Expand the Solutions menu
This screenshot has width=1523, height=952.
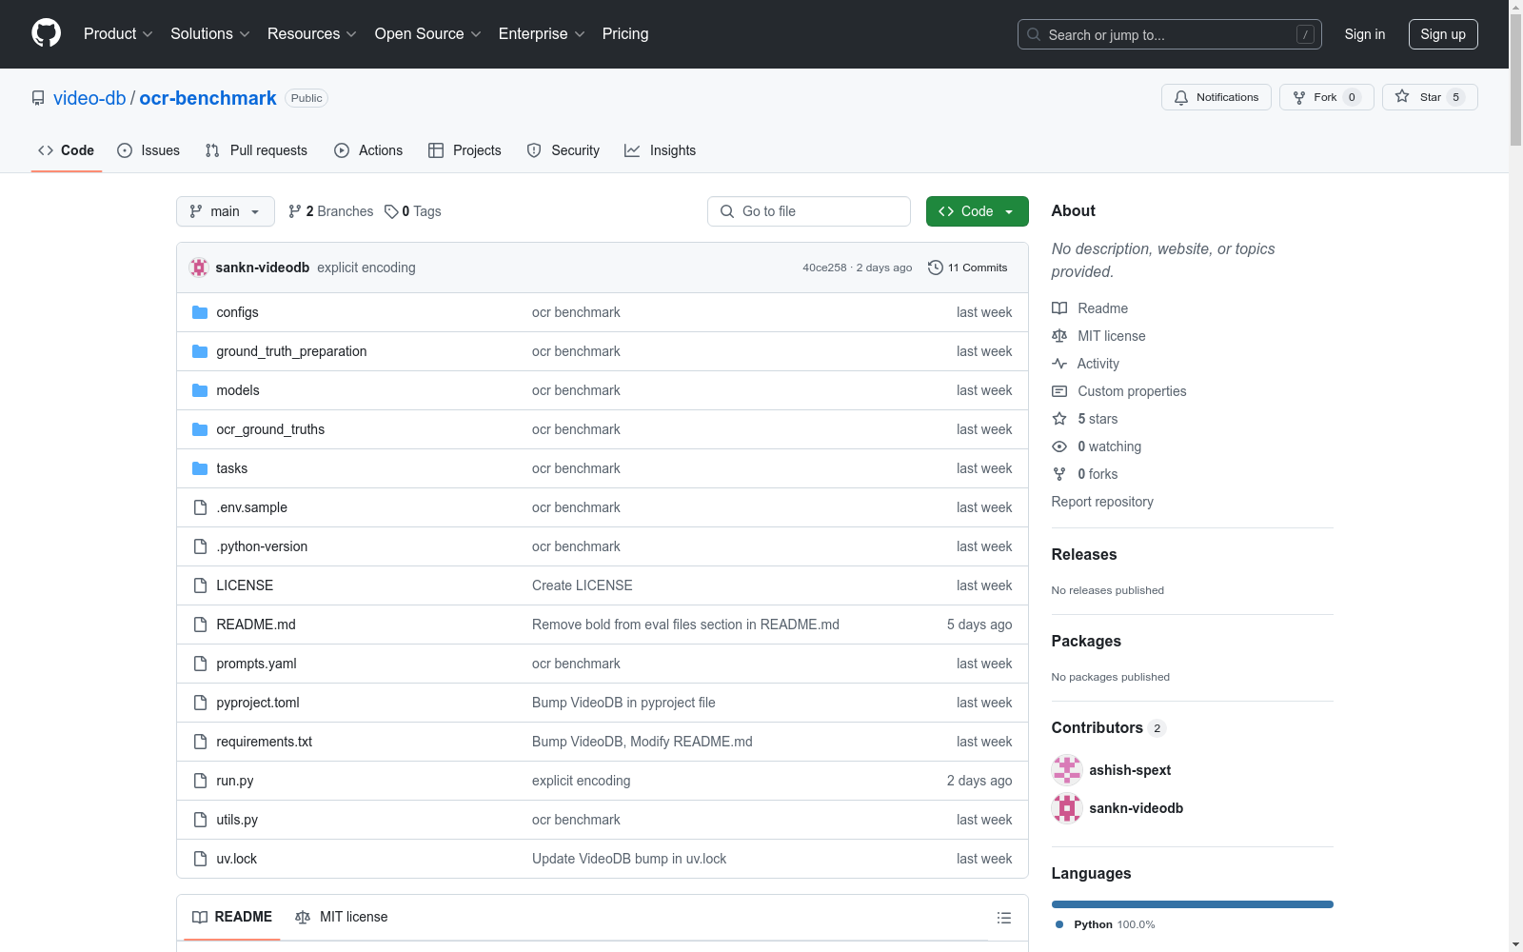click(x=210, y=33)
